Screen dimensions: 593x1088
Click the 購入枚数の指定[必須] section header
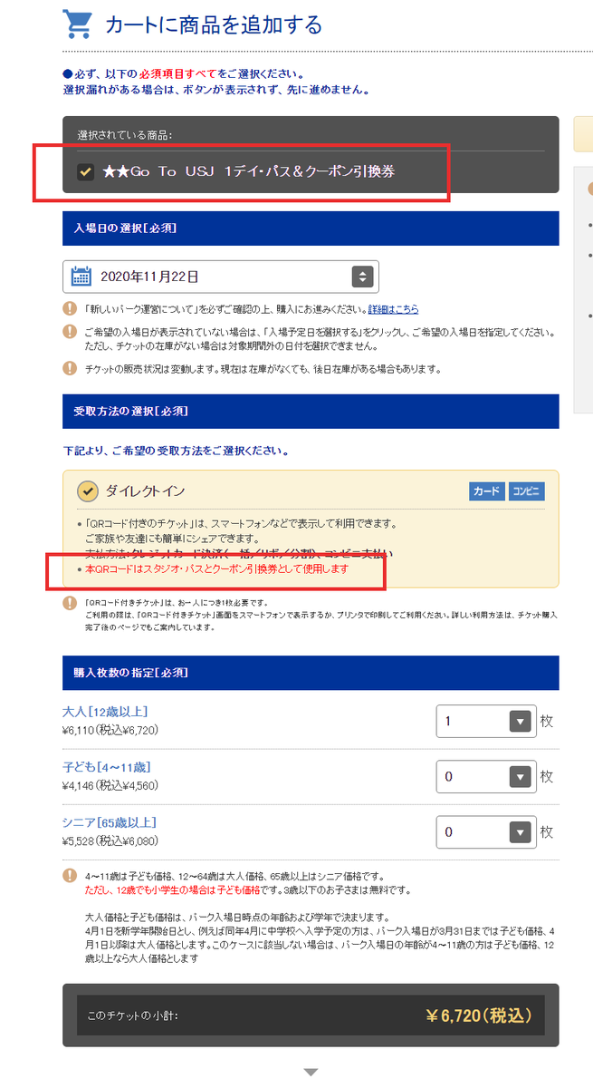click(311, 673)
